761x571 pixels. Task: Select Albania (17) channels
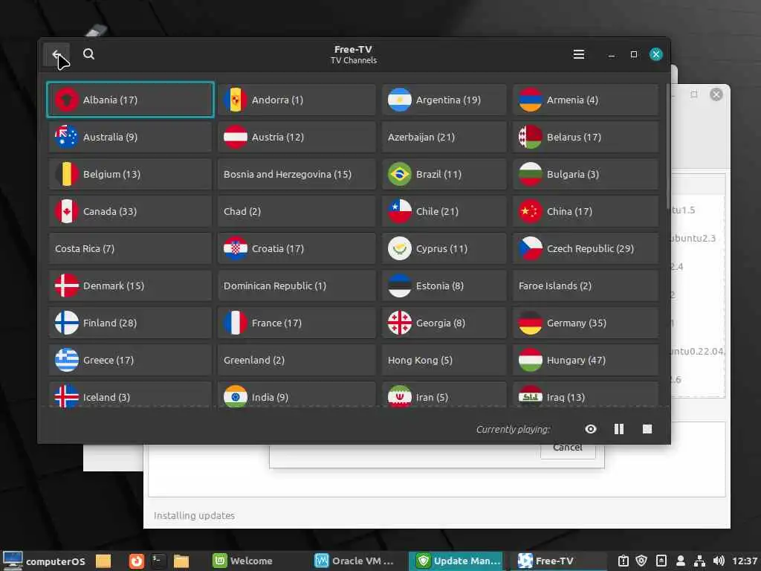[x=130, y=100]
